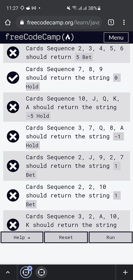Expand the bottom tab bar with up chevron
This screenshot has height=280, width=133.
(x=8, y=272)
